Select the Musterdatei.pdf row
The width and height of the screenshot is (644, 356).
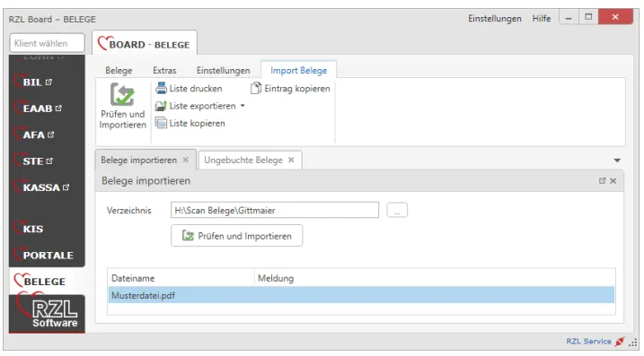click(x=361, y=295)
